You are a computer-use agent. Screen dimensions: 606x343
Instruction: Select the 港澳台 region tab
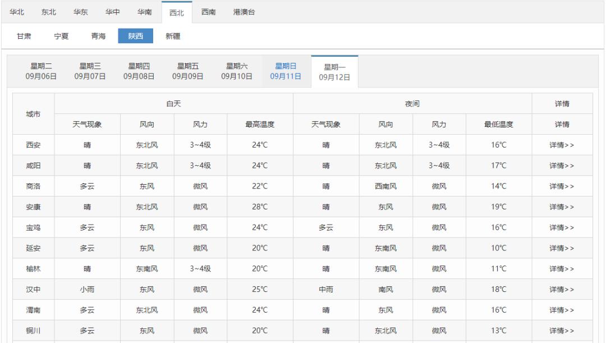(244, 12)
